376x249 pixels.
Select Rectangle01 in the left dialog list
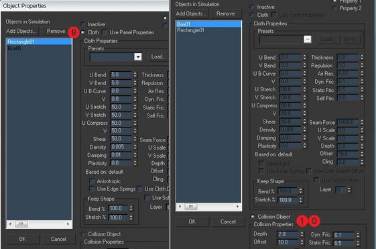[x=39, y=42]
